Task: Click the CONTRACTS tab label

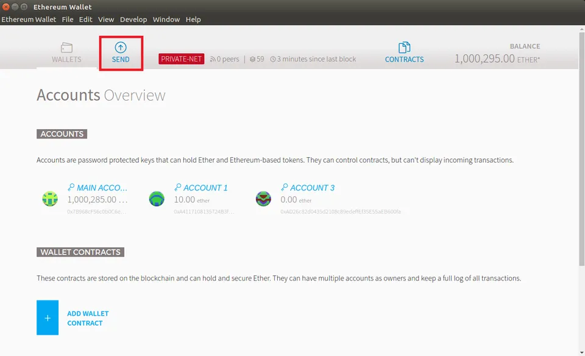Action: (x=404, y=59)
